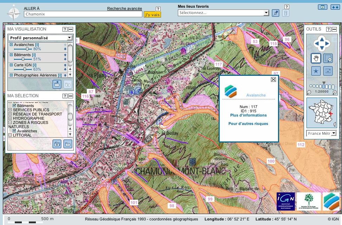Viewport: 342px width, 225px height.
Task: Toggle Carte IGN layer visibility box
Action: tap(11, 65)
